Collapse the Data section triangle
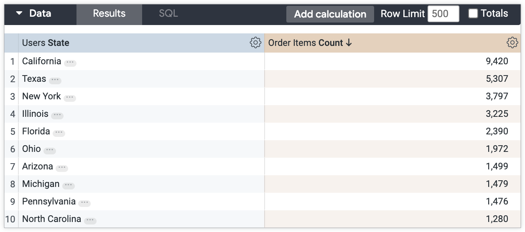Image resolution: width=525 pixels, height=232 pixels. (x=19, y=13)
